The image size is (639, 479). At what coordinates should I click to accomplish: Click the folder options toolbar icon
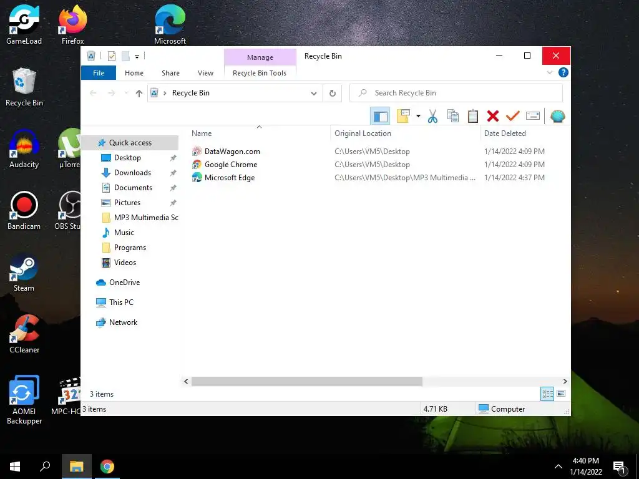[402, 116]
